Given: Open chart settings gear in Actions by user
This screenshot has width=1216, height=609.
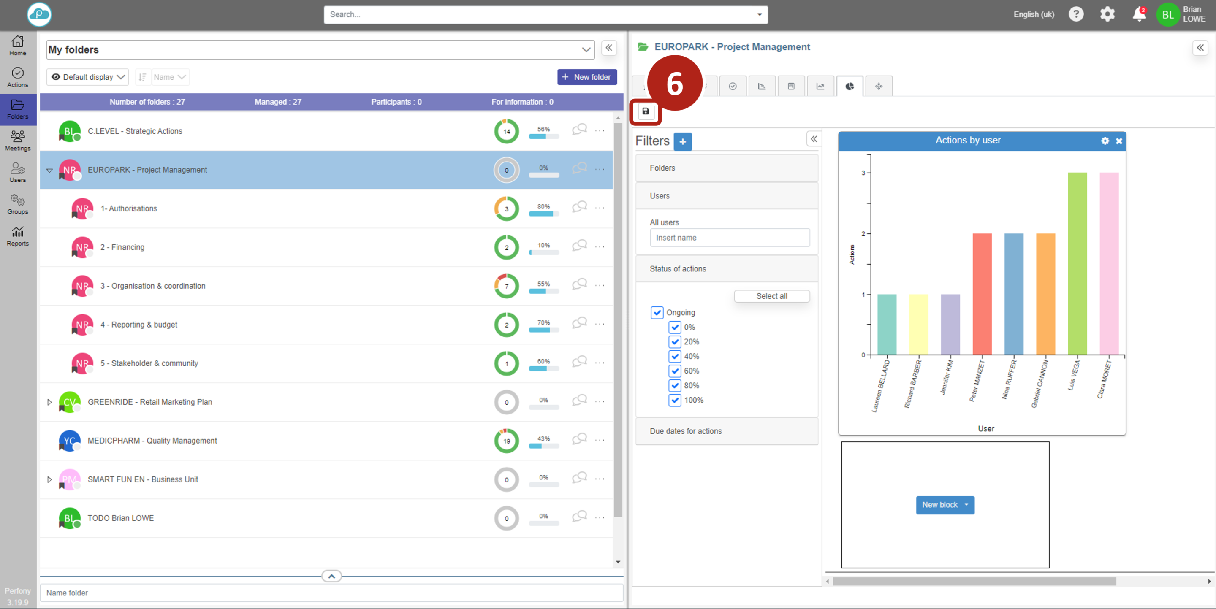Looking at the screenshot, I should [1105, 141].
